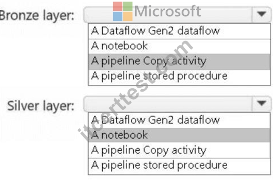Open the Silver layer dropdown arrow
Screen dimensions: 273x180
tap(262, 104)
